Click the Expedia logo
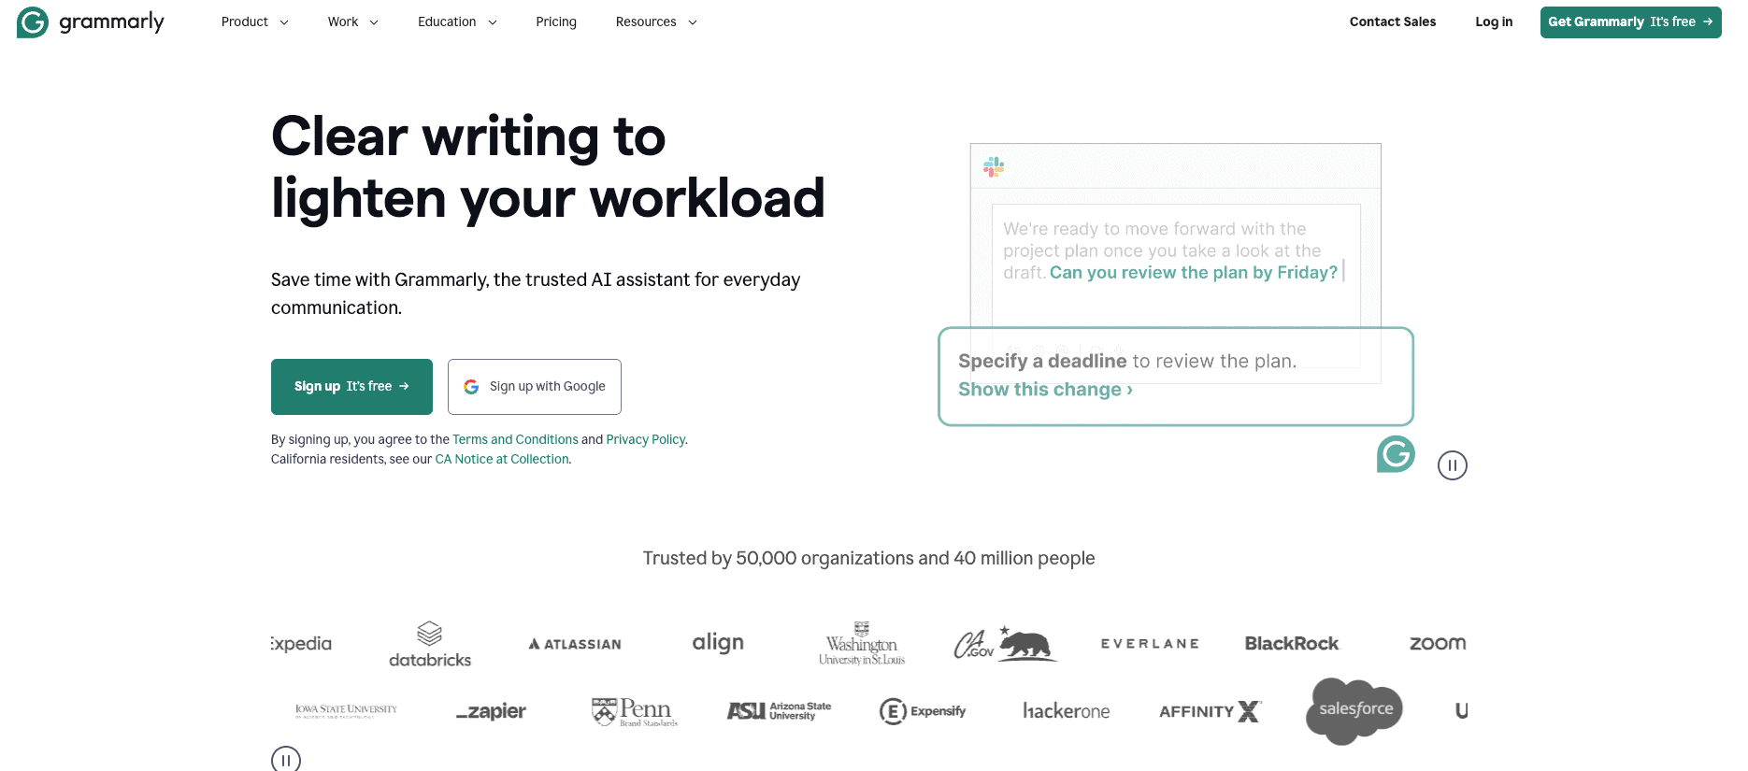This screenshot has height=771, width=1748. coord(301,644)
